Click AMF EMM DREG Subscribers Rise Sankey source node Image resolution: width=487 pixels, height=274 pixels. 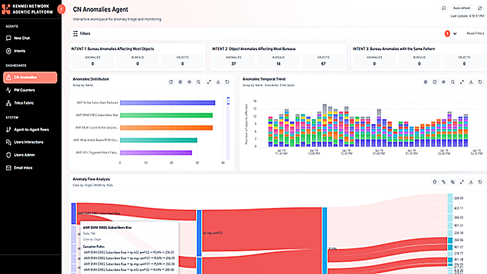(x=74, y=213)
